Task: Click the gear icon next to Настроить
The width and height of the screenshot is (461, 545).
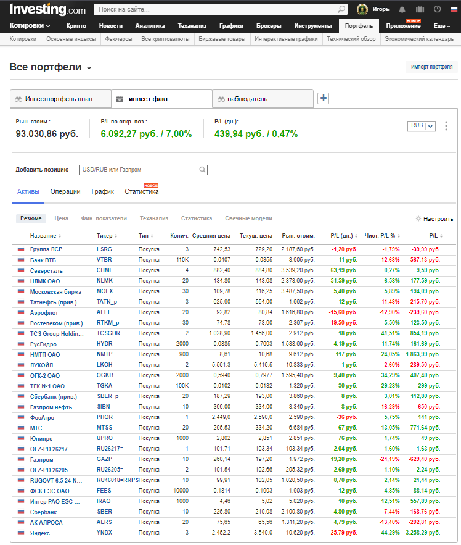Action: [418, 218]
